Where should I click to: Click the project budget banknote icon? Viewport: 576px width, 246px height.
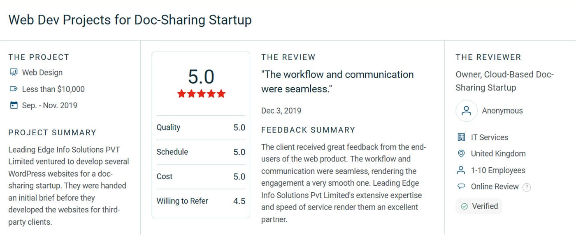tap(14, 89)
